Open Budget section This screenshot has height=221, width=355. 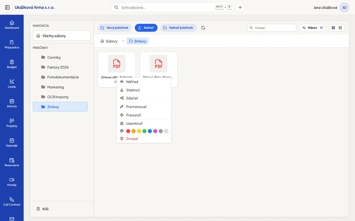click(x=12, y=64)
